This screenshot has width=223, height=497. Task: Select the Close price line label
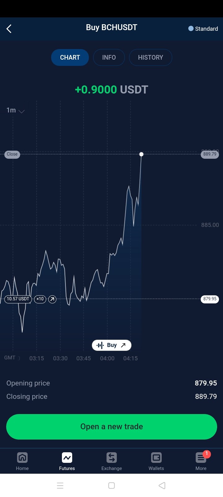coord(12,154)
